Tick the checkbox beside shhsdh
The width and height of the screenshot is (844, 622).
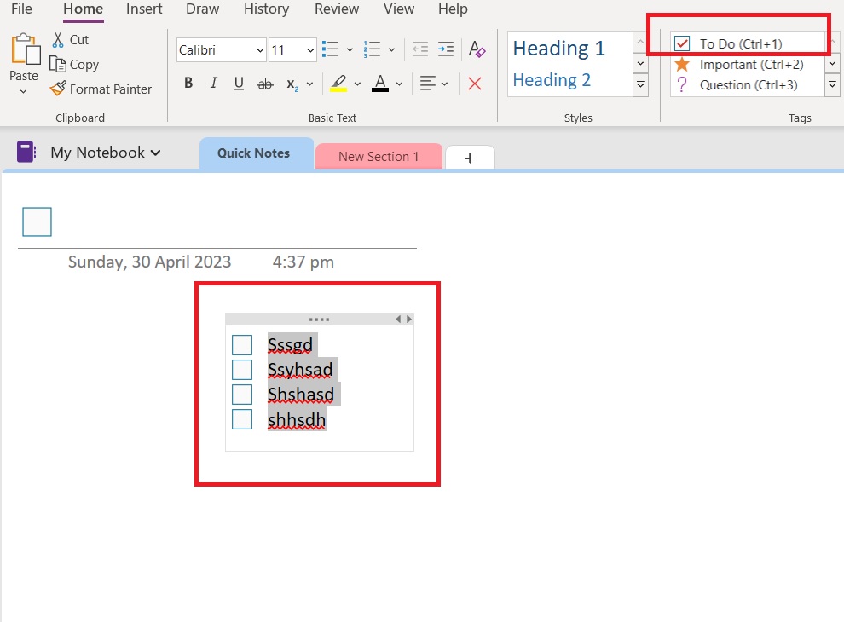[x=241, y=418]
